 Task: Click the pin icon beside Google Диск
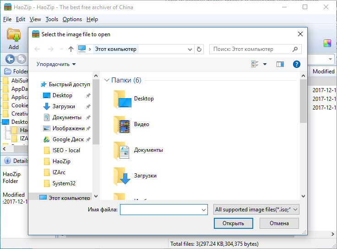click(88, 139)
